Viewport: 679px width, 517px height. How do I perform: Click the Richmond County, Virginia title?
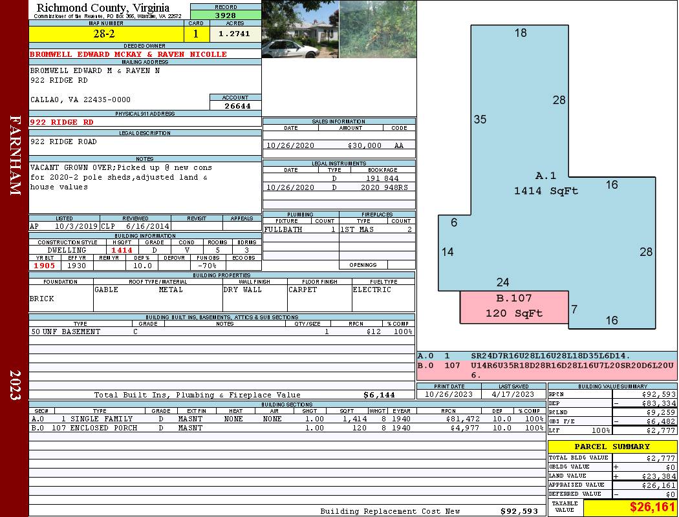click(x=103, y=8)
